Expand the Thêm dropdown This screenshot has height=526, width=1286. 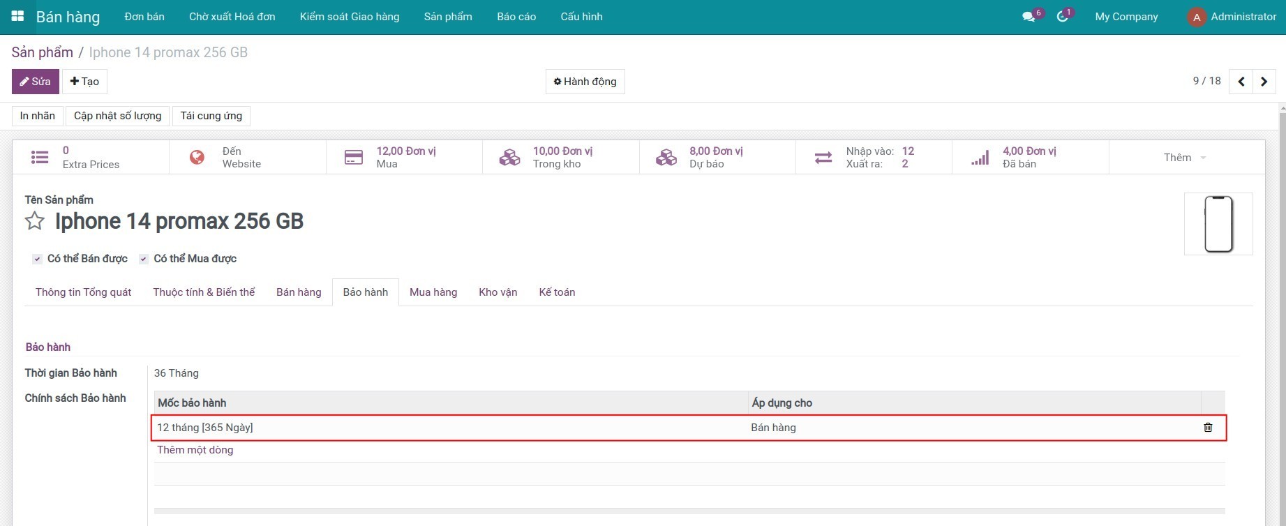[1184, 158]
